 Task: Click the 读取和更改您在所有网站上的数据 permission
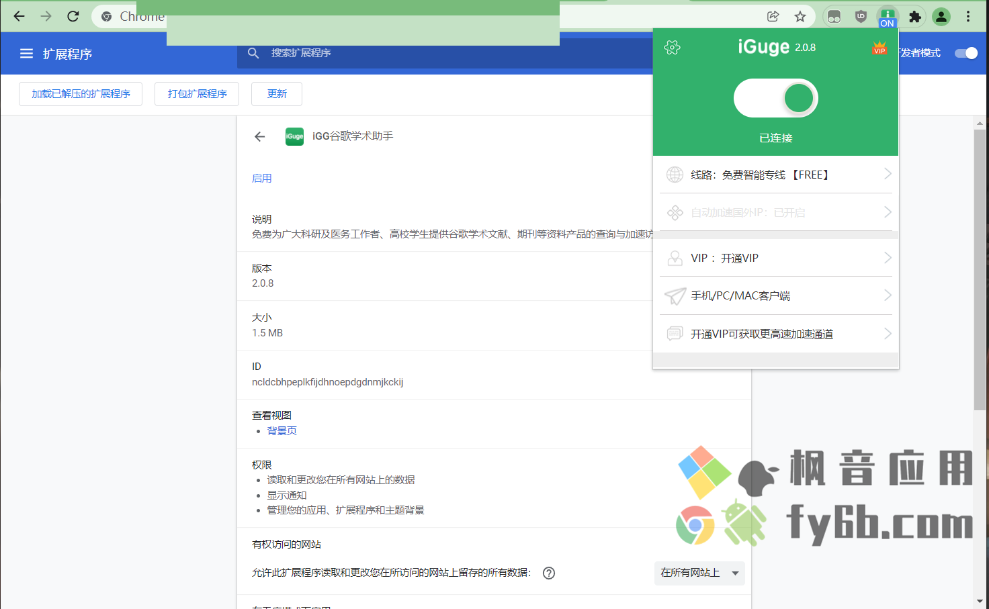[x=341, y=480]
